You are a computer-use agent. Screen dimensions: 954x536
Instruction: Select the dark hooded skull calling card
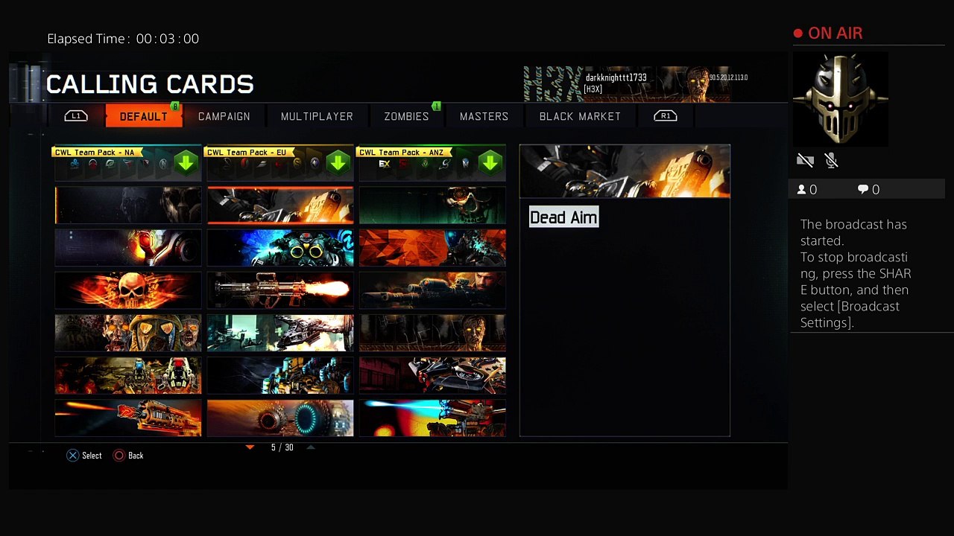coord(128,205)
